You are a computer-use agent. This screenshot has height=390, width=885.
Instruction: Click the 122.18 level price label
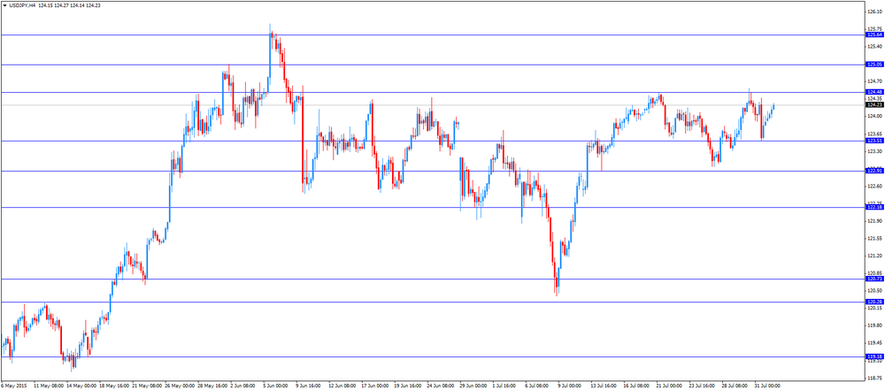(874, 207)
